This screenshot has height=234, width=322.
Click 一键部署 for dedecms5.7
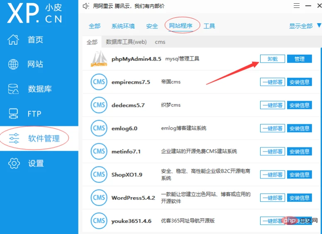point(273,105)
